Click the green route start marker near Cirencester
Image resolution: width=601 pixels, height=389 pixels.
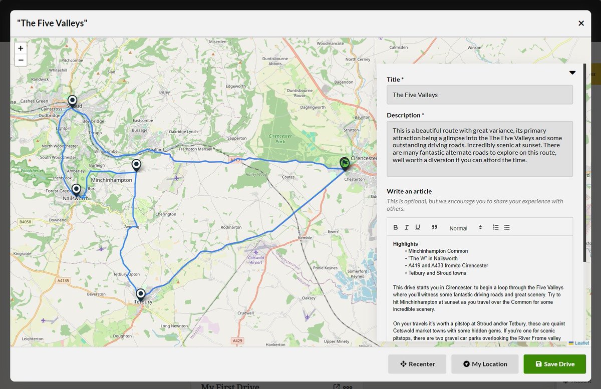point(345,164)
